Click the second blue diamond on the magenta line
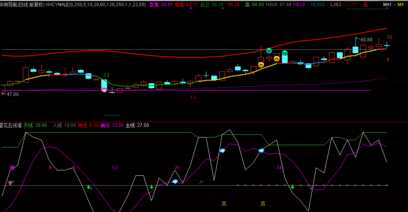 coord(261,151)
